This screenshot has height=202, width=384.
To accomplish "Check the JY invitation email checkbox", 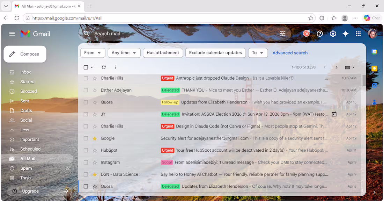I will point(86,114).
